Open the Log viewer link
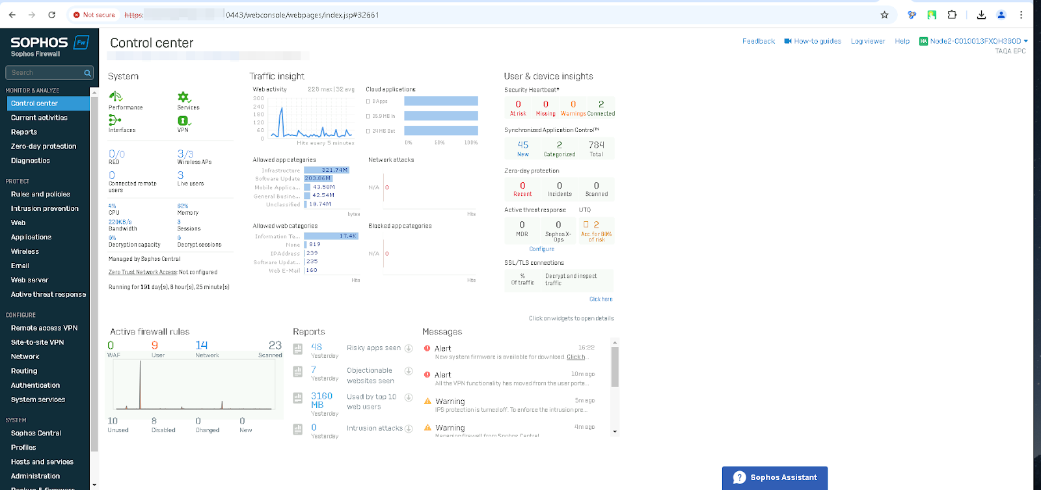 868,41
